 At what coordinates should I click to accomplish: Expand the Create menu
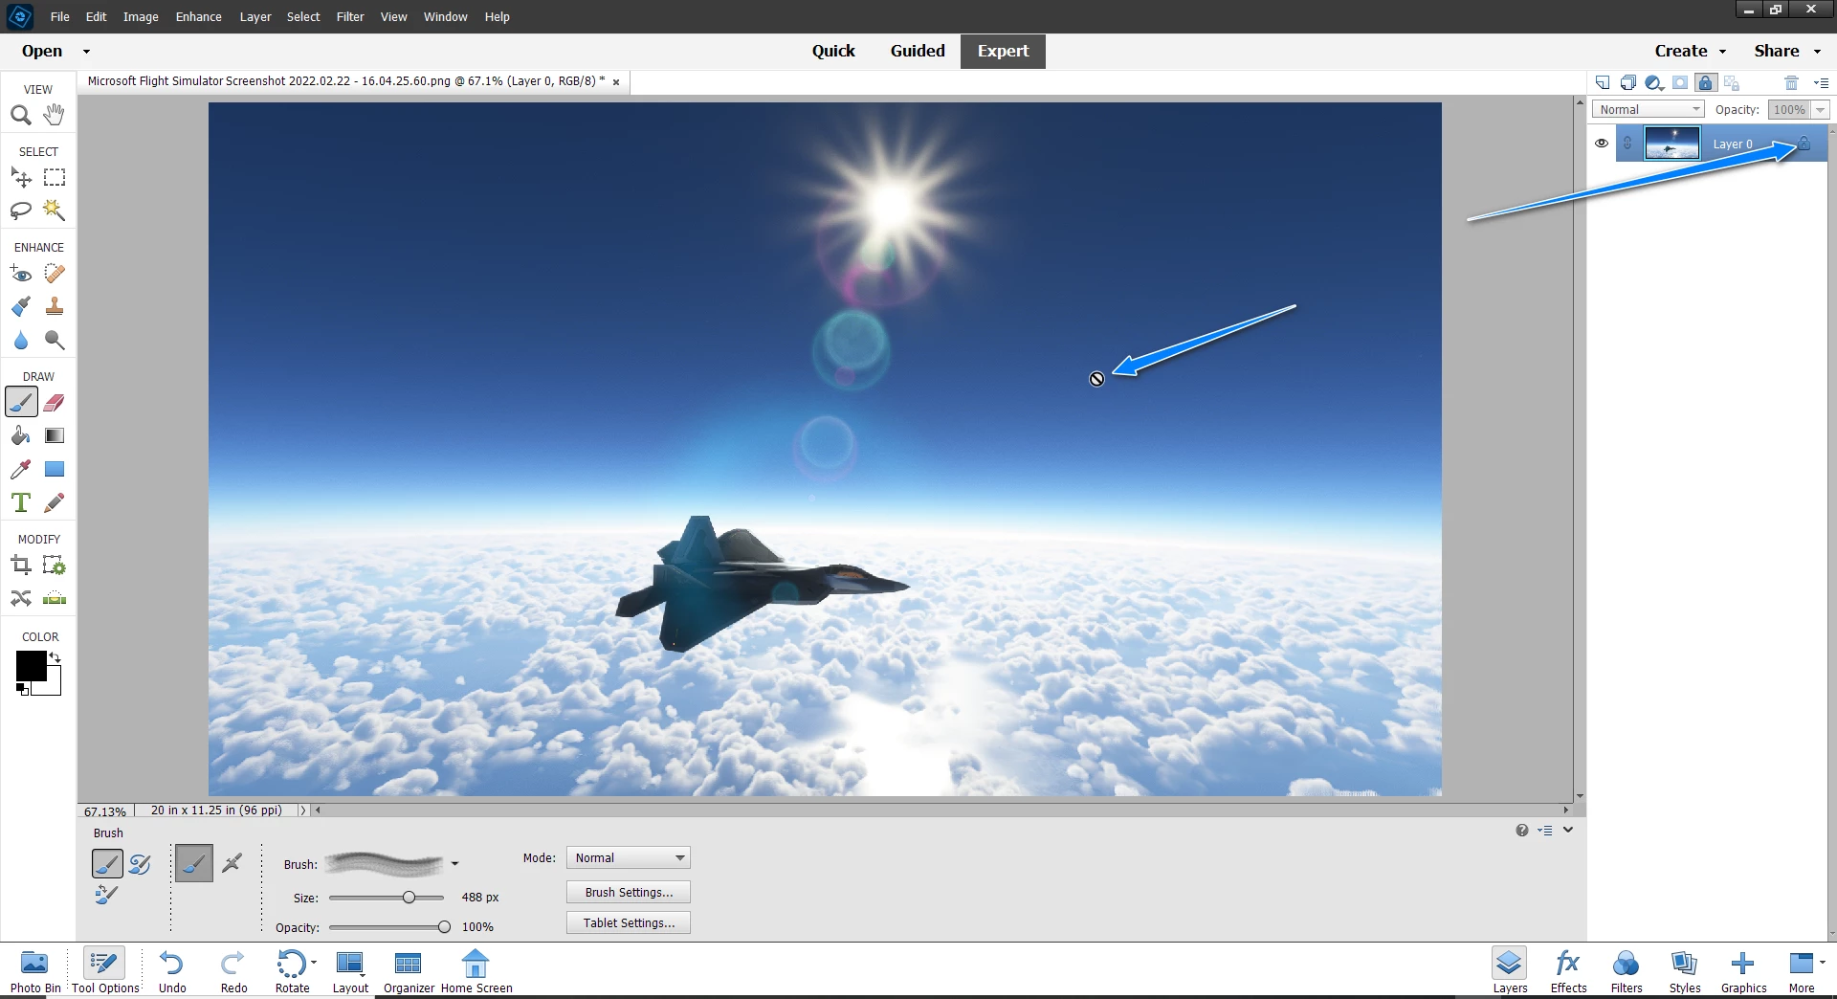[x=1690, y=52]
